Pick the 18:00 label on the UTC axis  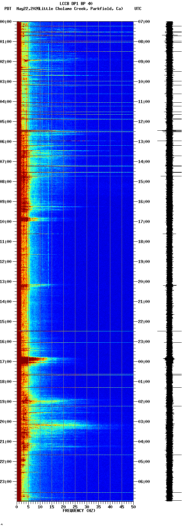point(144,242)
